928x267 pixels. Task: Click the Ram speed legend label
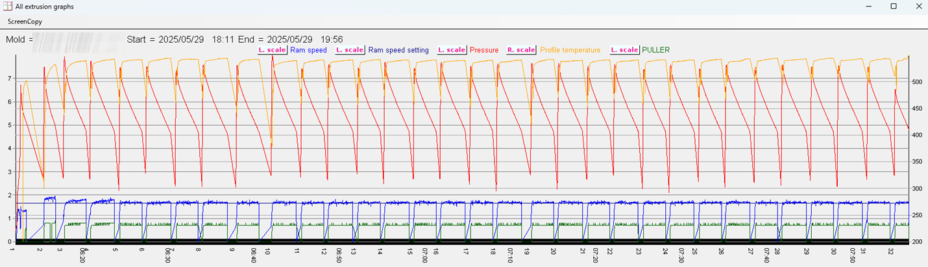click(308, 50)
